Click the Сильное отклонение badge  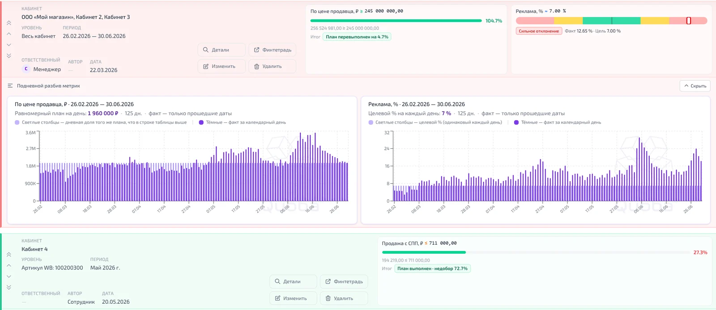(539, 31)
